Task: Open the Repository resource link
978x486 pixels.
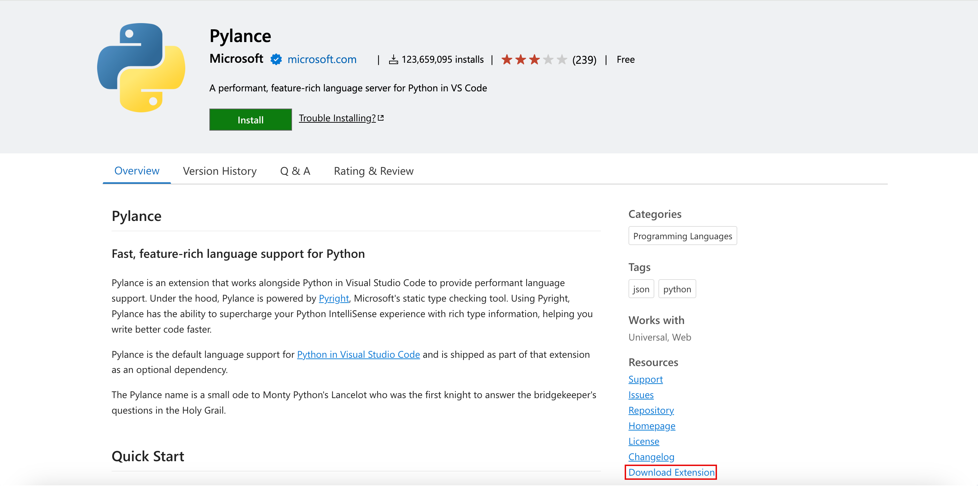Action: pos(651,411)
